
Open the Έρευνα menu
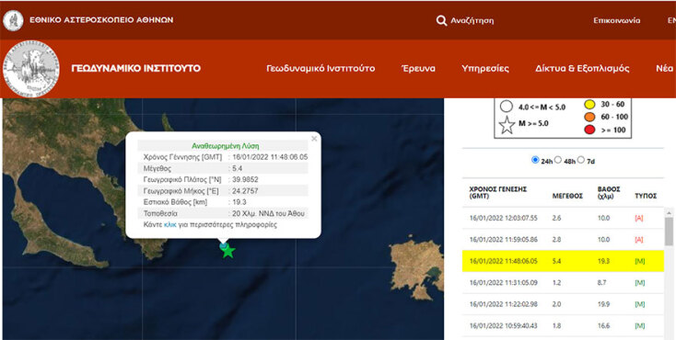point(418,68)
